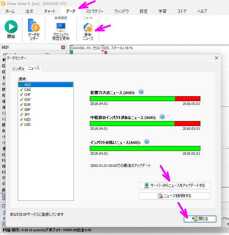This screenshot has height=235, width=229.
Task: Click the 閉じる button
Action: [x=200, y=219]
